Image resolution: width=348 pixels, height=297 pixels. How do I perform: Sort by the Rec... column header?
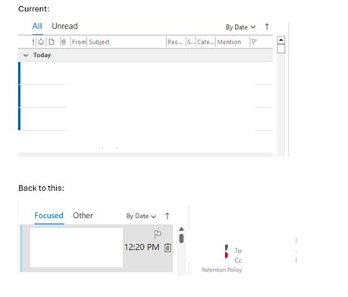tap(175, 42)
